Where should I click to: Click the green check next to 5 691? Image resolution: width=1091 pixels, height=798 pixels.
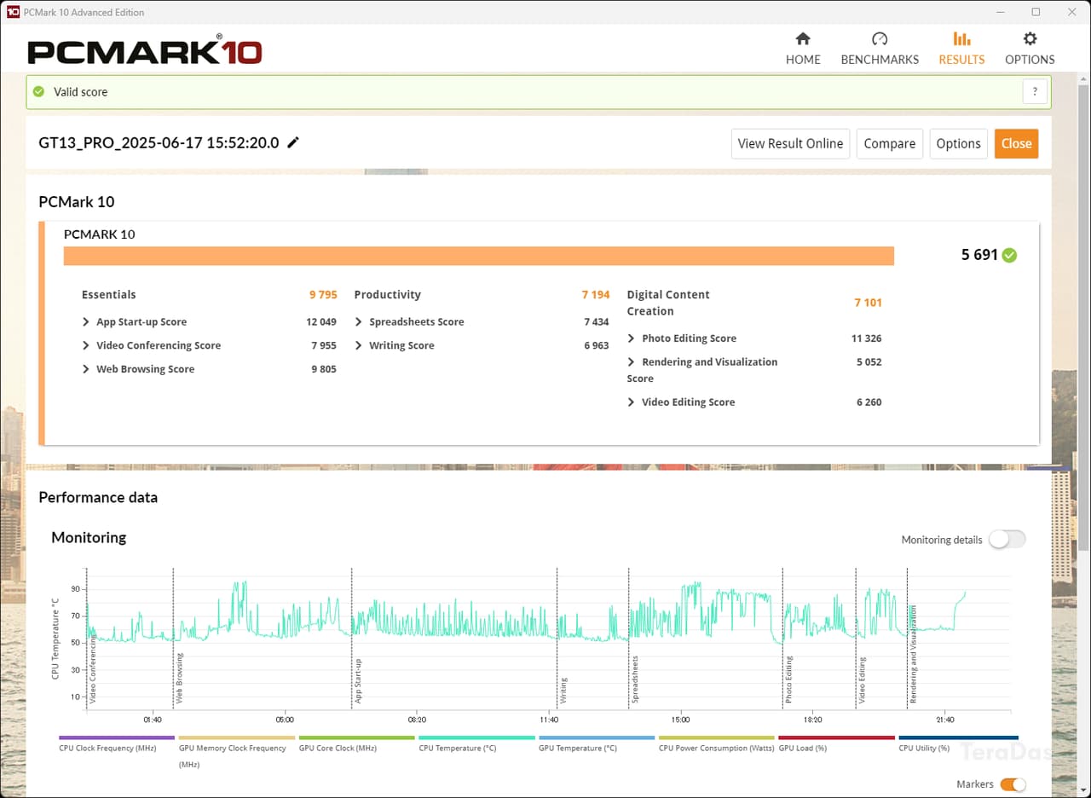click(x=1009, y=255)
